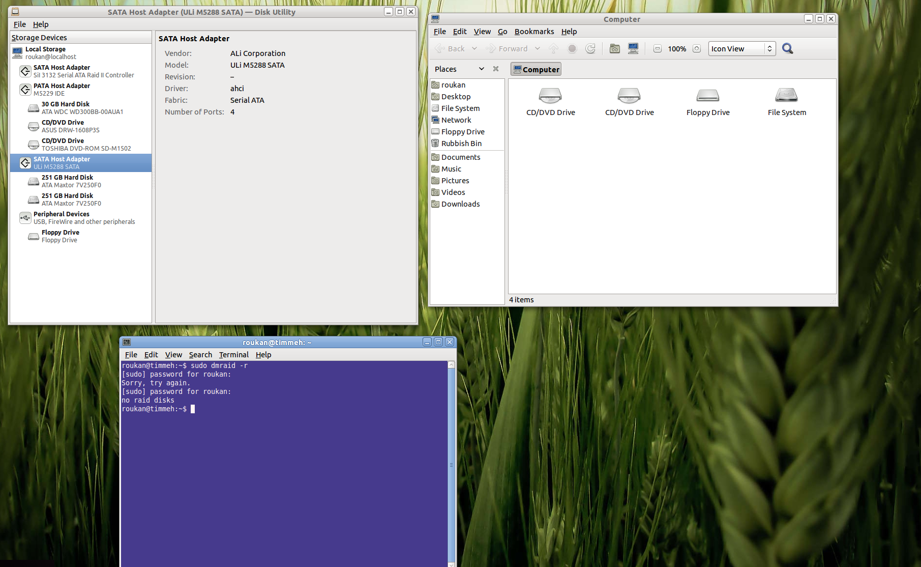Click the Stop loading icon
921x567 pixels.
[572, 49]
